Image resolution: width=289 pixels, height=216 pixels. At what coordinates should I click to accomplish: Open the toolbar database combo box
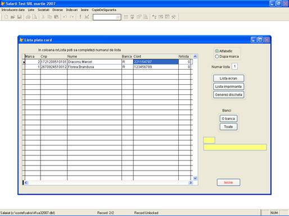point(118,17)
